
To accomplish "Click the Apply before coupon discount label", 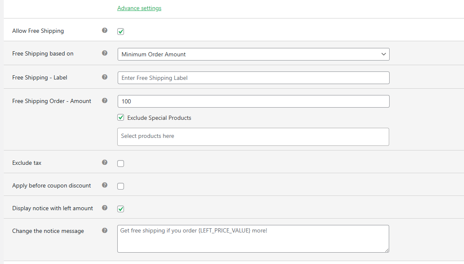I will (x=52, y=185).
